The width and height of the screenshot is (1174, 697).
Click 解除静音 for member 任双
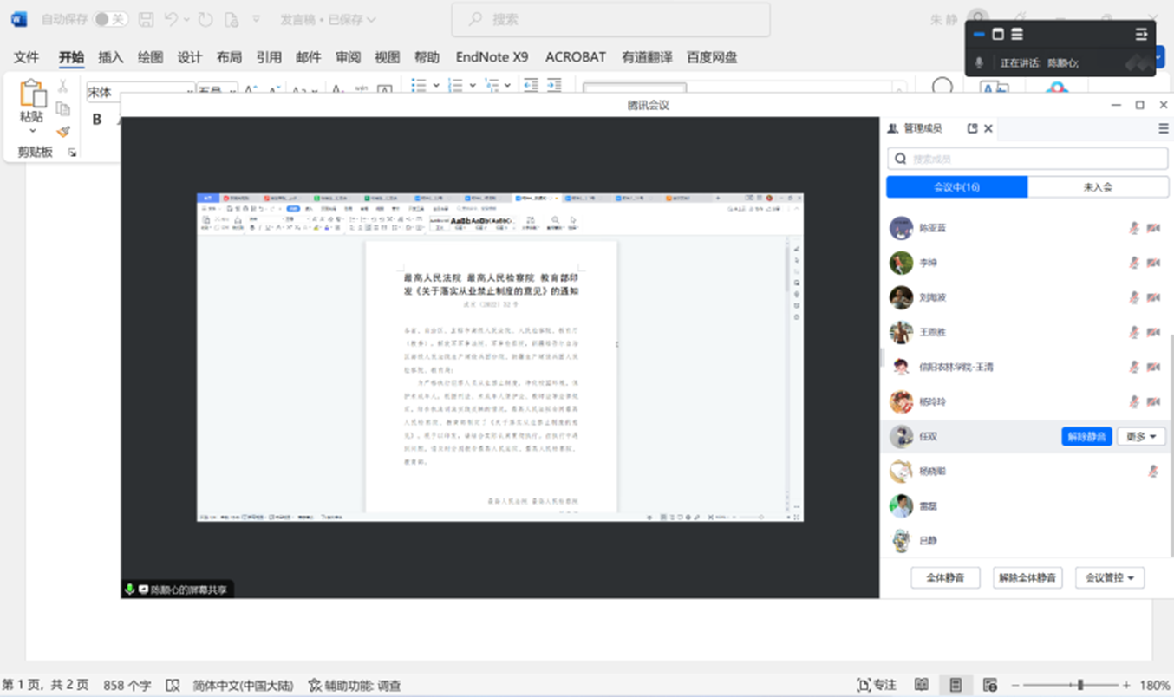tap(1086, 437)
